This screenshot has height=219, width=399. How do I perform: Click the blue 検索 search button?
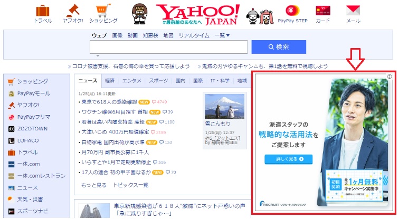[279, 47]
